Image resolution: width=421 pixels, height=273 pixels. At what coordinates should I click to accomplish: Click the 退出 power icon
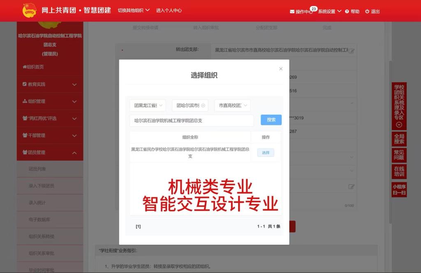tap(367, 11)
